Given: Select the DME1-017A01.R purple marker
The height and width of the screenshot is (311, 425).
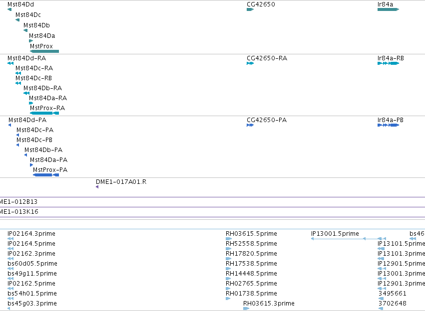Looking at the screenshot, I should [97, 187].
